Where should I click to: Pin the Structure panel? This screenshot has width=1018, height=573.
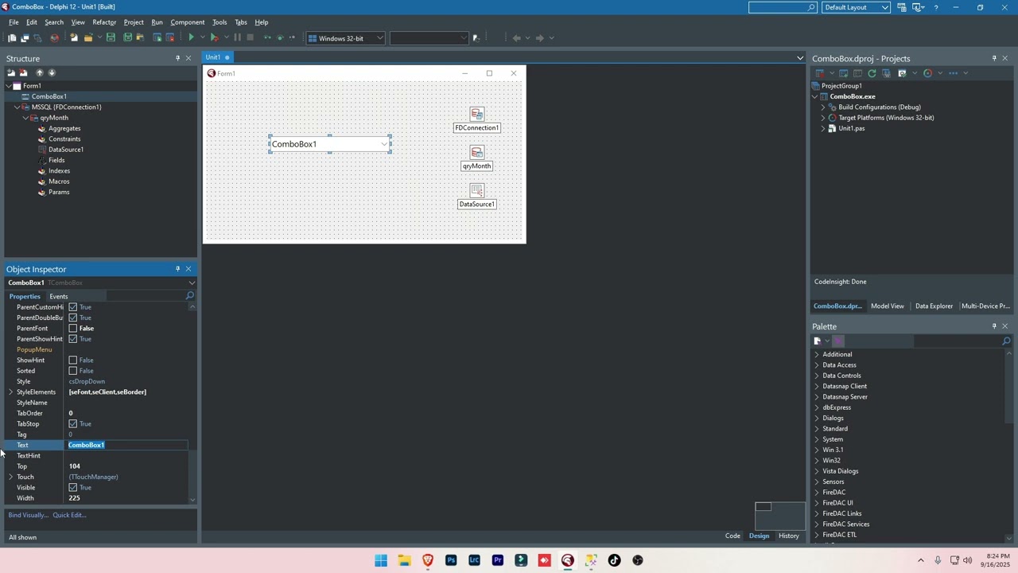[177, 58]
